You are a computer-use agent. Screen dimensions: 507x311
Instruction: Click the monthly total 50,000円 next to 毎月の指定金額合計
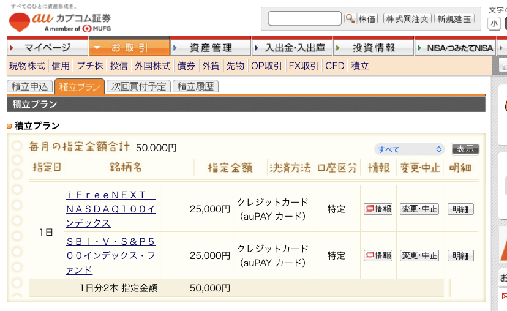pyautogui.click(x=156, y=148)
